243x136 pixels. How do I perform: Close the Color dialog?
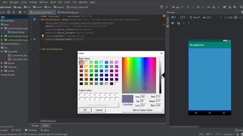161,53
